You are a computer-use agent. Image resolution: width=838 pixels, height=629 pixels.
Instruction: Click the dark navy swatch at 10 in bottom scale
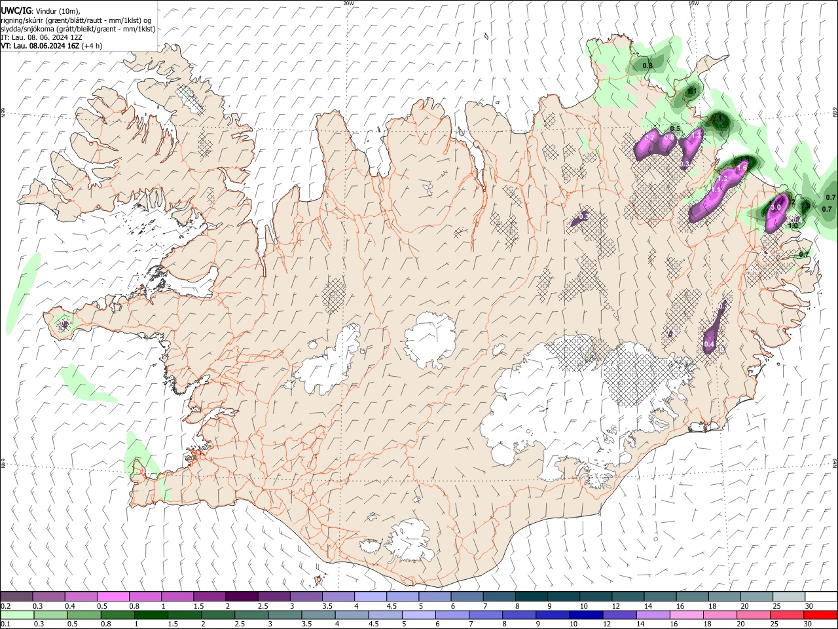click(585, 615)
